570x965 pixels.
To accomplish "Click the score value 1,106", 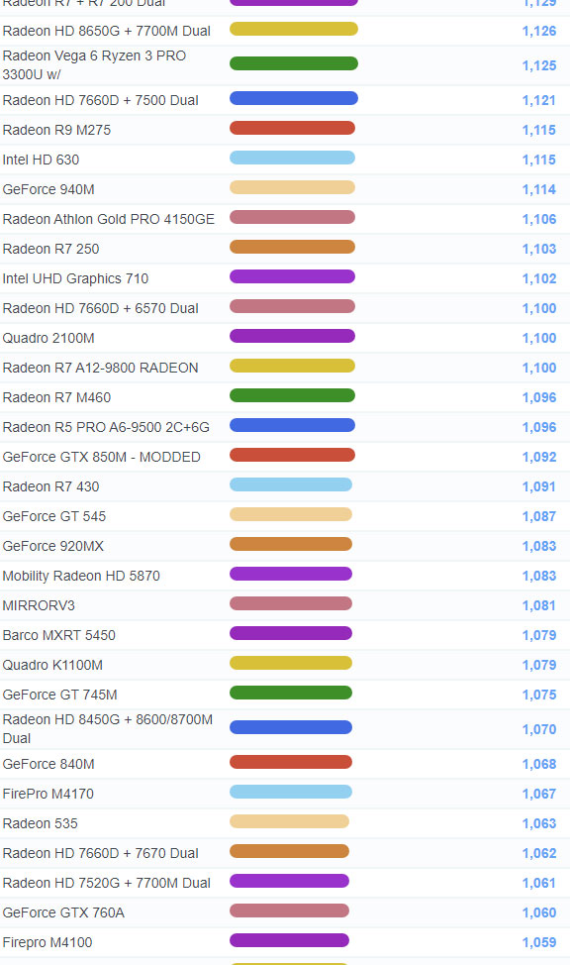I will [539, 220].
